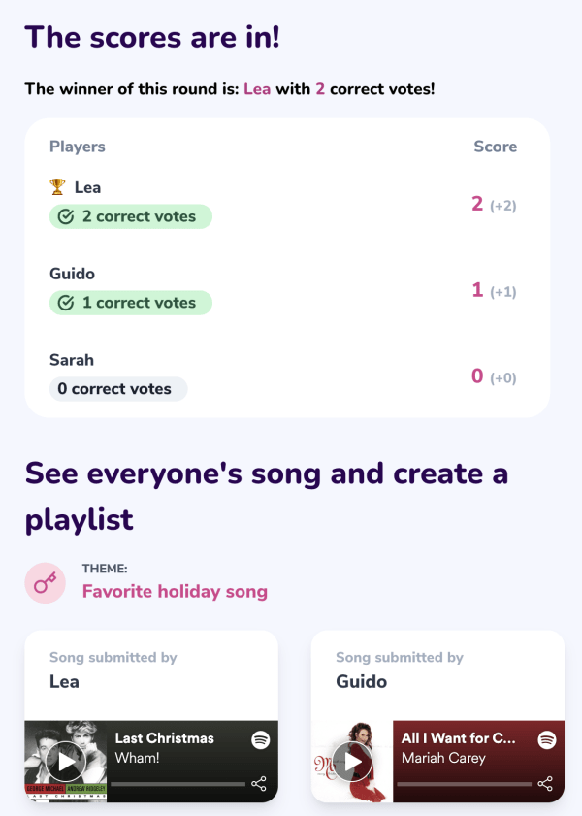The image size is (582, 816).
Task: Share the Last Christmas track
Action: 258,783
